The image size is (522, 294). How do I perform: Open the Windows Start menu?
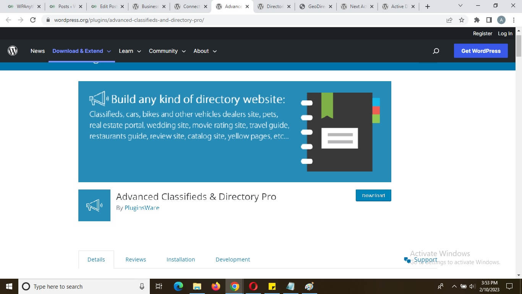9,286
